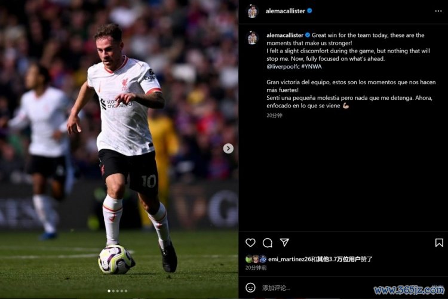Click blue verified badge in header
The height and width of the screenshot is (299, 448).
click(x=309, y=11)
